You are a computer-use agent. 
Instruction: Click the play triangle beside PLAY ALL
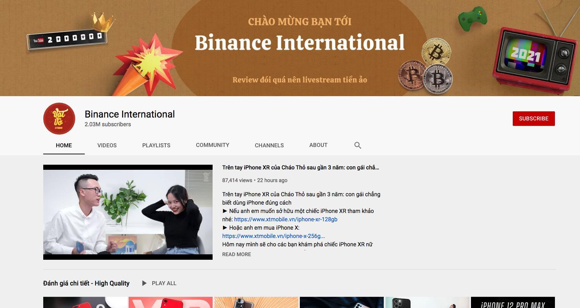tap(144, 283)
